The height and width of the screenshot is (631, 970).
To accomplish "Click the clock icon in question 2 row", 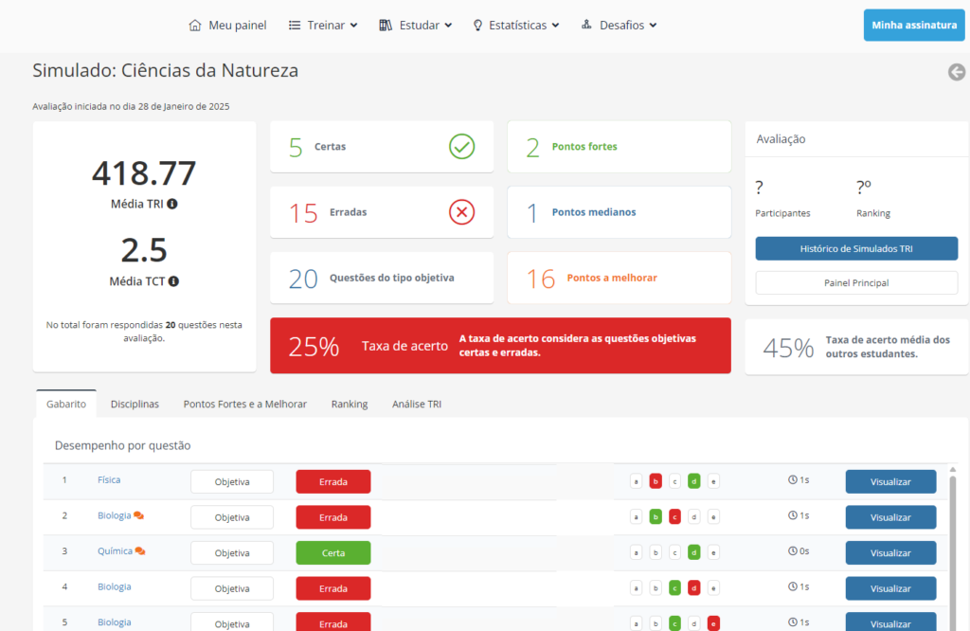I will pos(793,515).
